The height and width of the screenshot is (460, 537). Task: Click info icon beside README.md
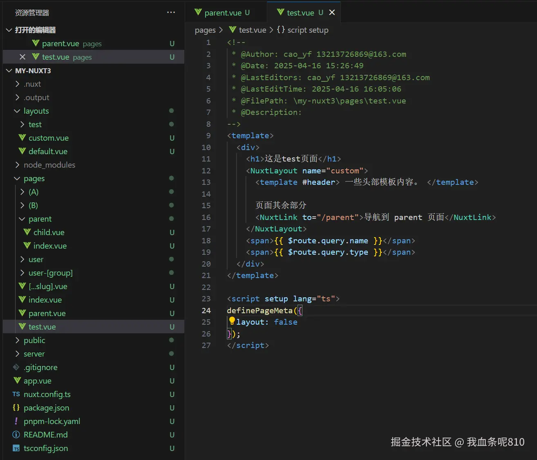coord(16,435)
